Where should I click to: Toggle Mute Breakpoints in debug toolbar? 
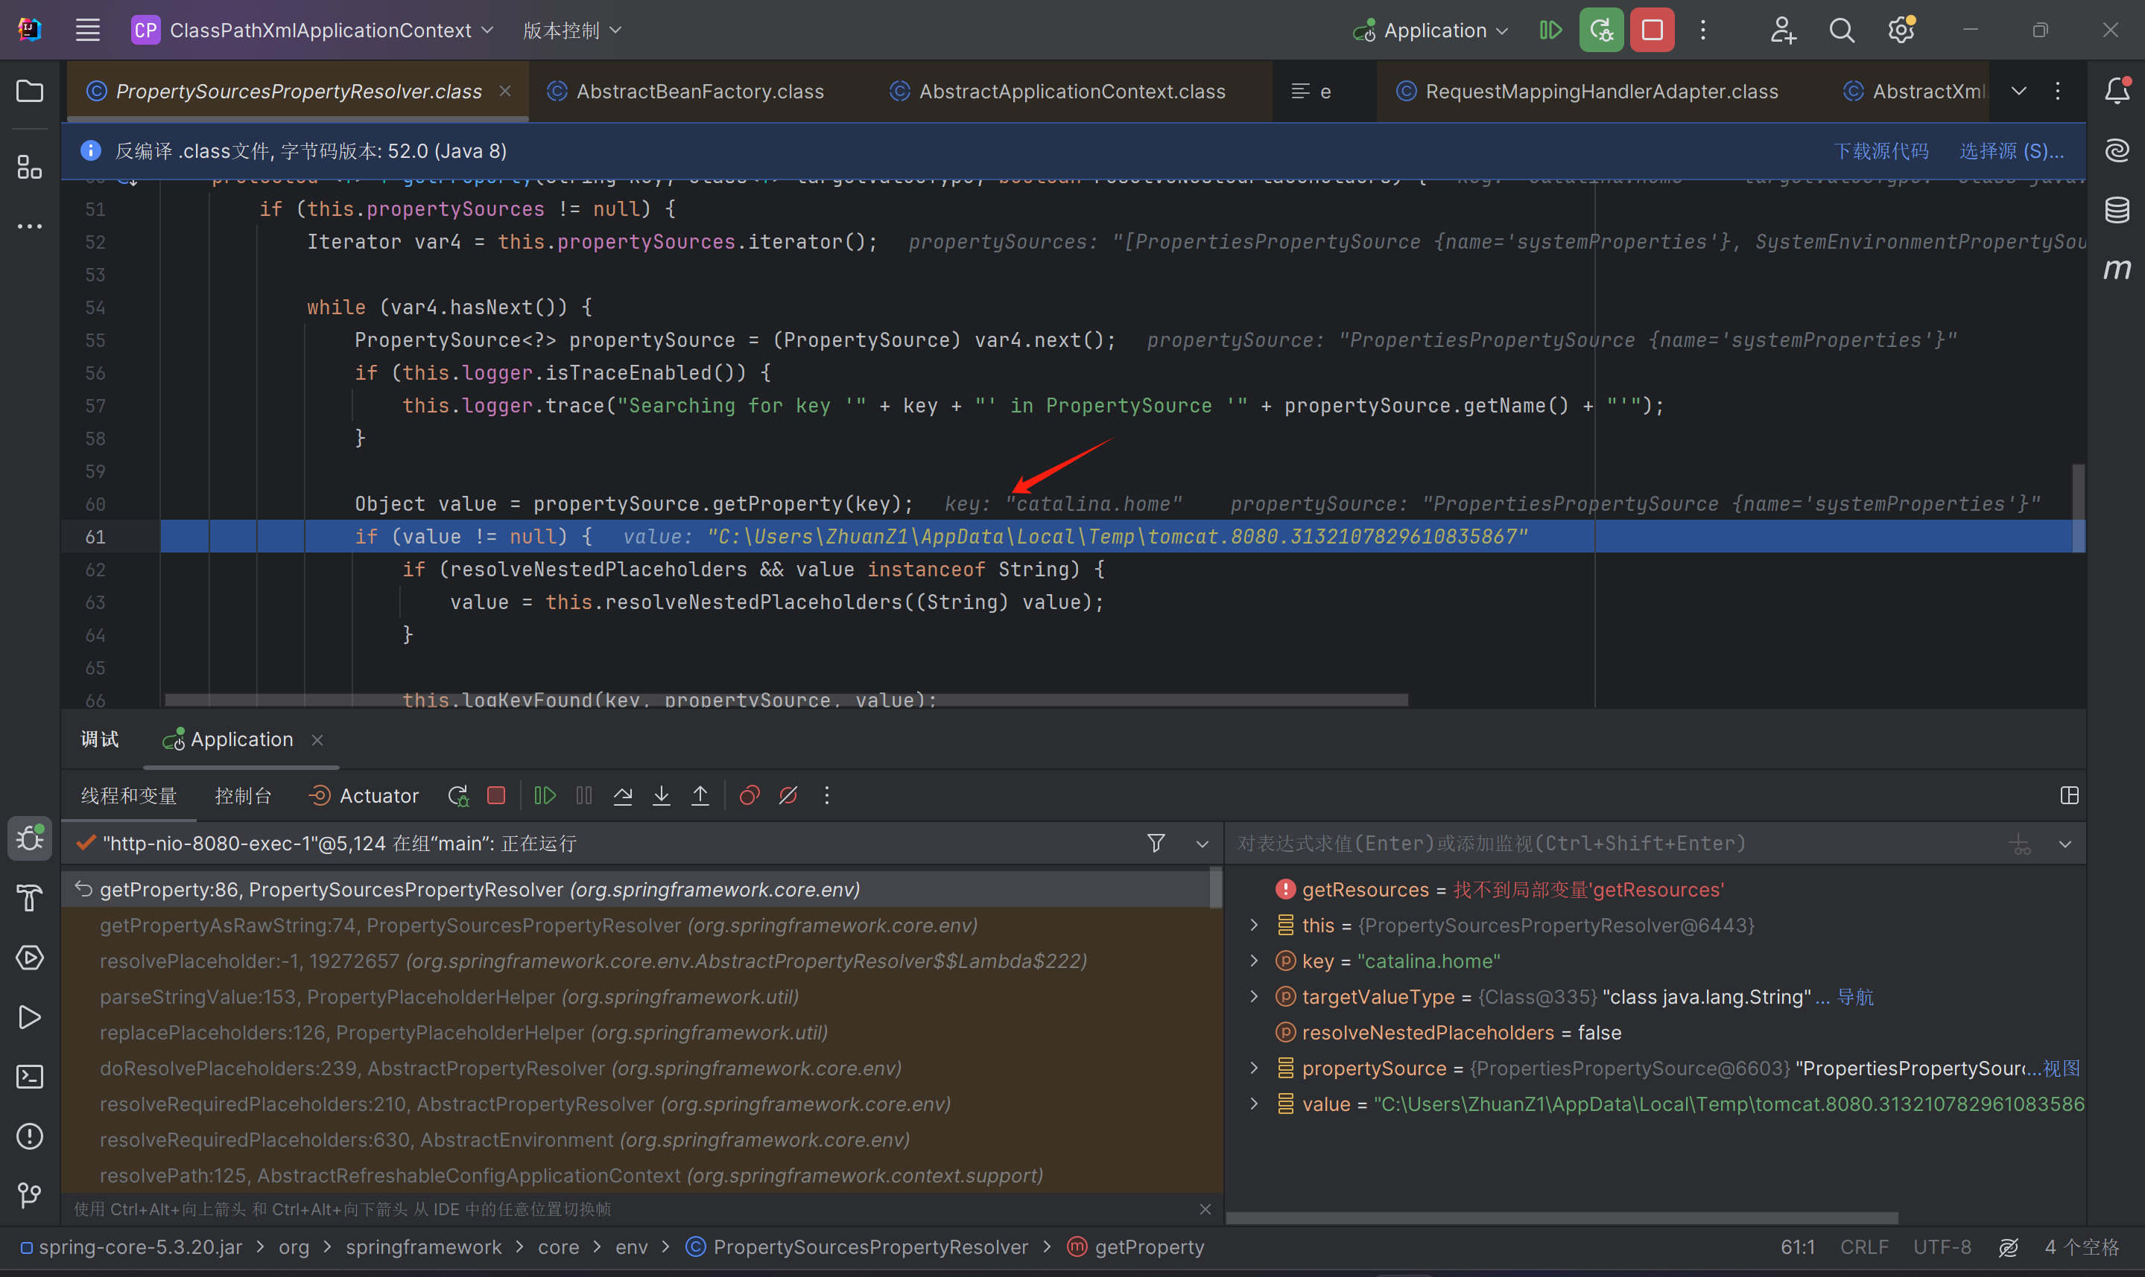(x=788, y=796)
